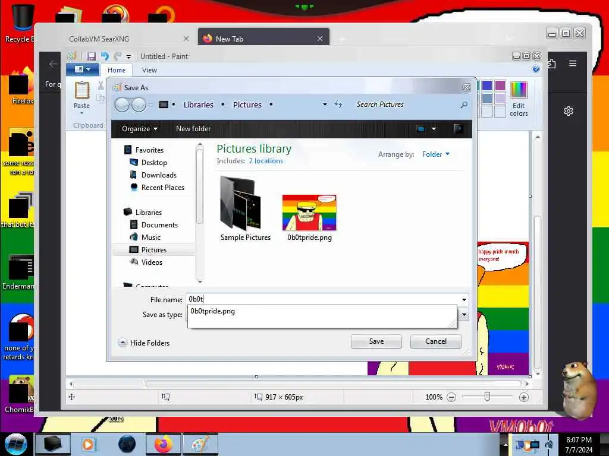Click the Paste clipboard icon in Paint

pos(81,90)
